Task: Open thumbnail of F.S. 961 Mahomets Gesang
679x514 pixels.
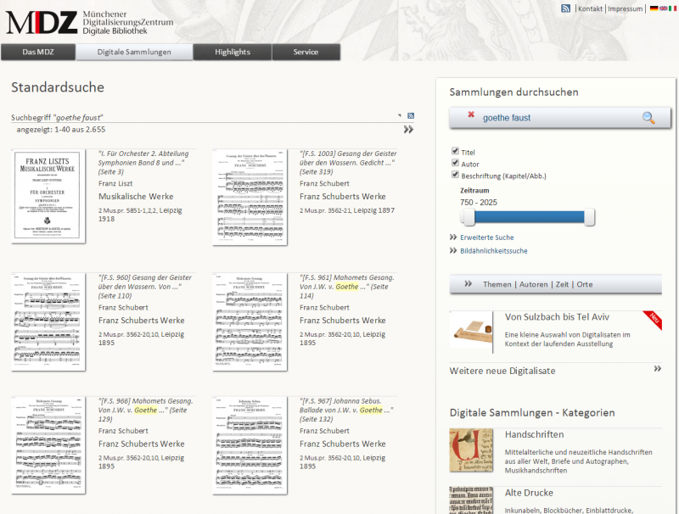Action: tap(250, 321)
